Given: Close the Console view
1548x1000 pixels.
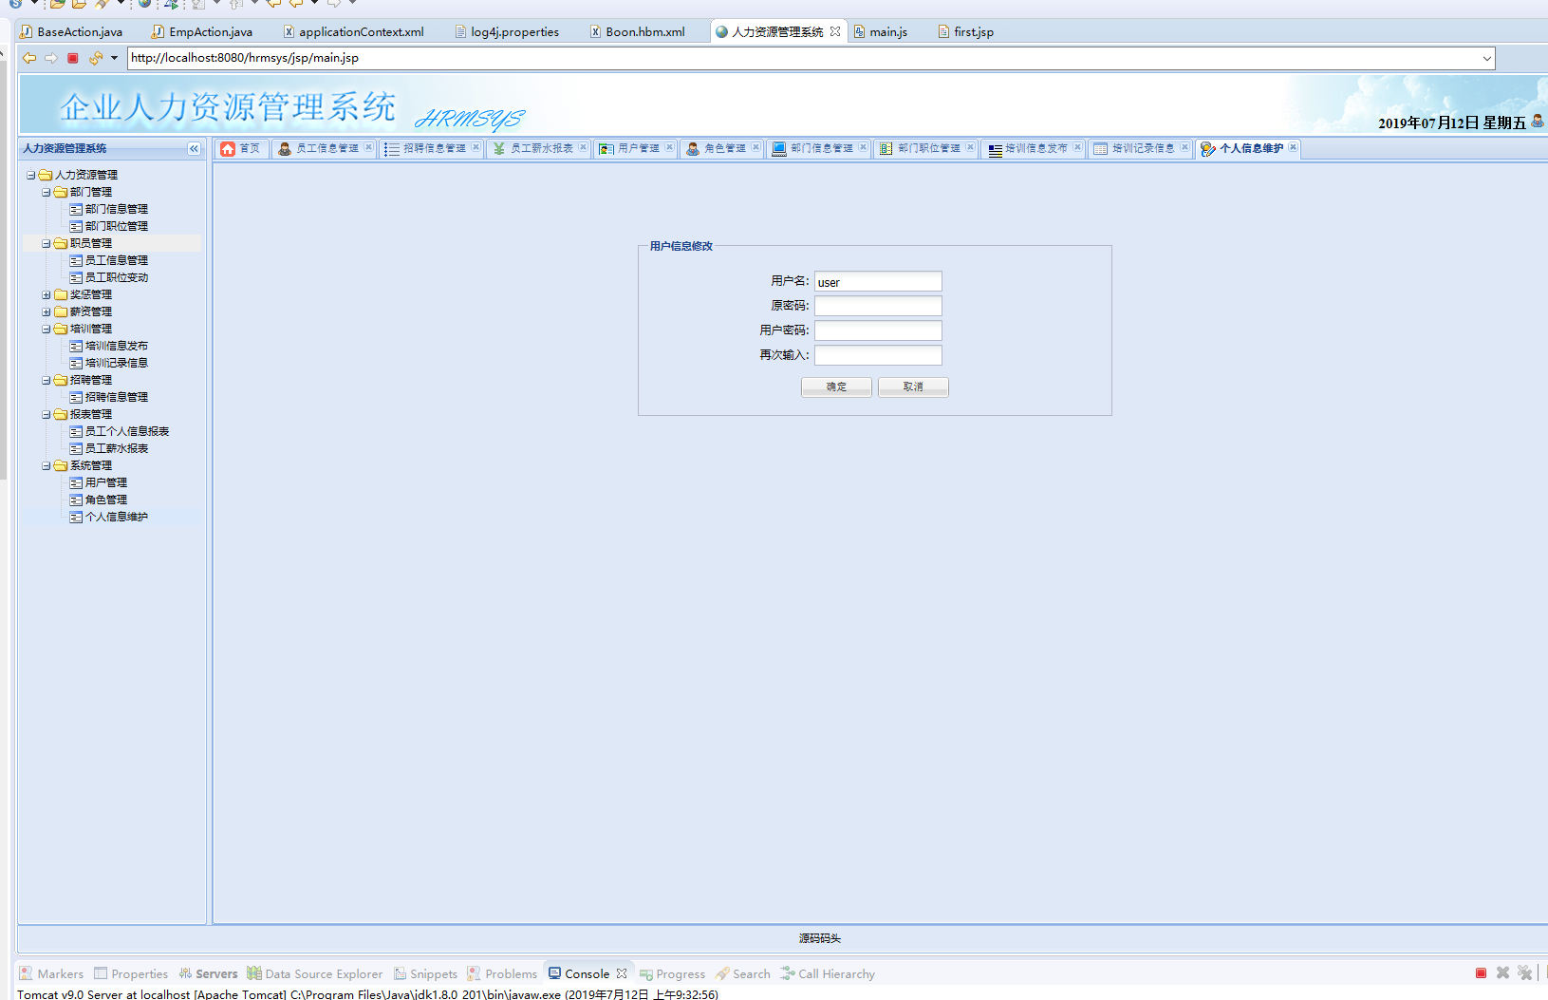Looking at the screenshot, I should click(622, 973).
